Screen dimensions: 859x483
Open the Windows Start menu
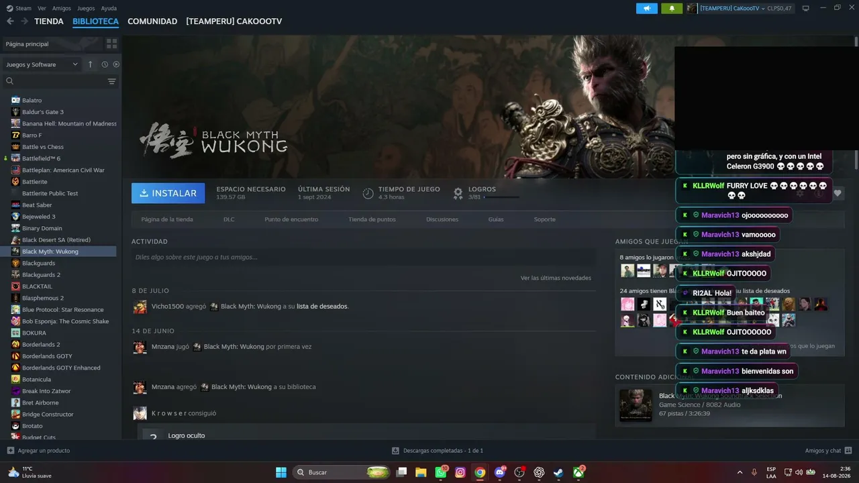(x=281, y=472)
